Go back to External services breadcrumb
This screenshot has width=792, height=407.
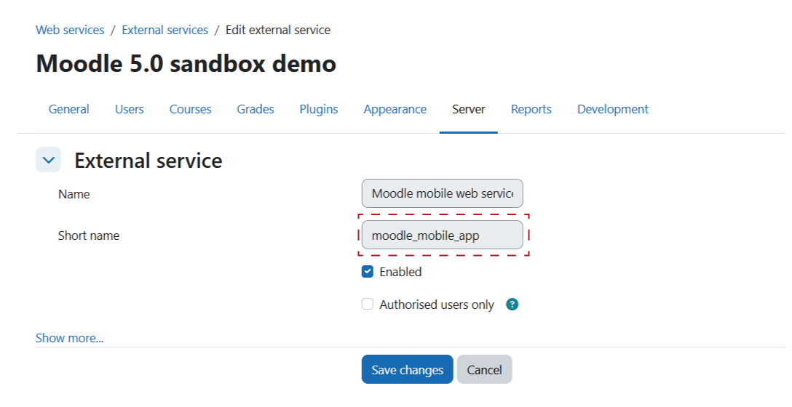point(165,30)
